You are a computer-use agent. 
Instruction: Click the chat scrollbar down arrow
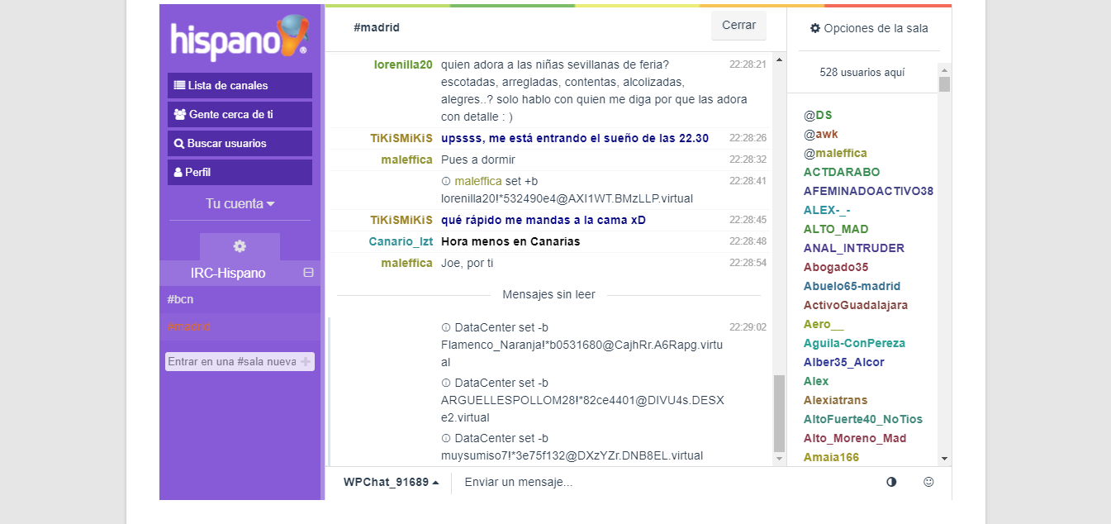(x=779, y=458)
